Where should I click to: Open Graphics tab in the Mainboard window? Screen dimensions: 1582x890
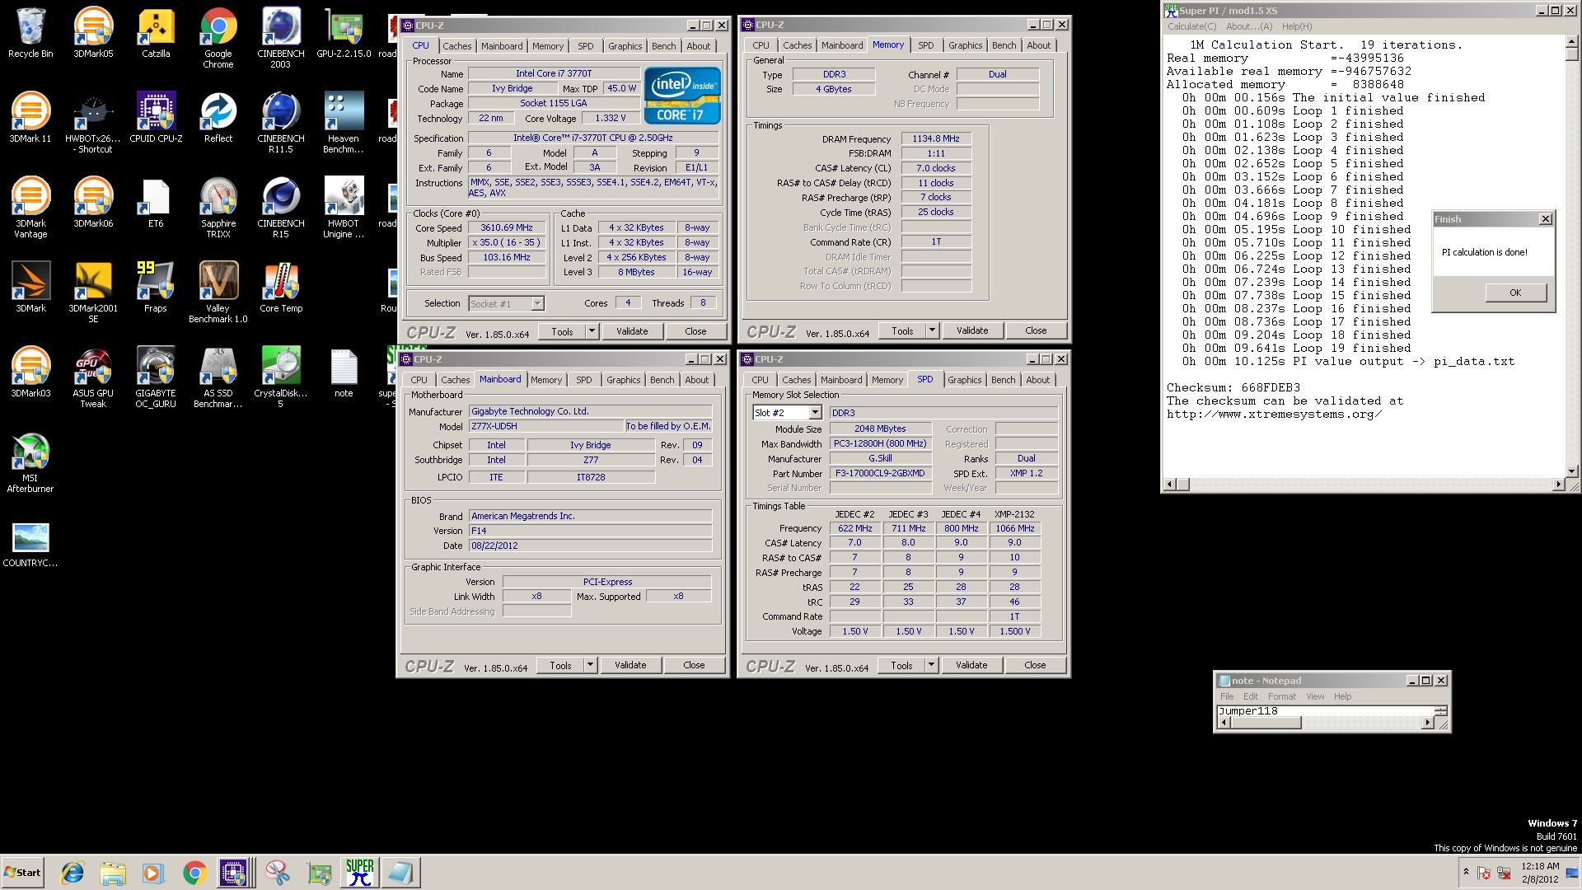click(623, 380)
